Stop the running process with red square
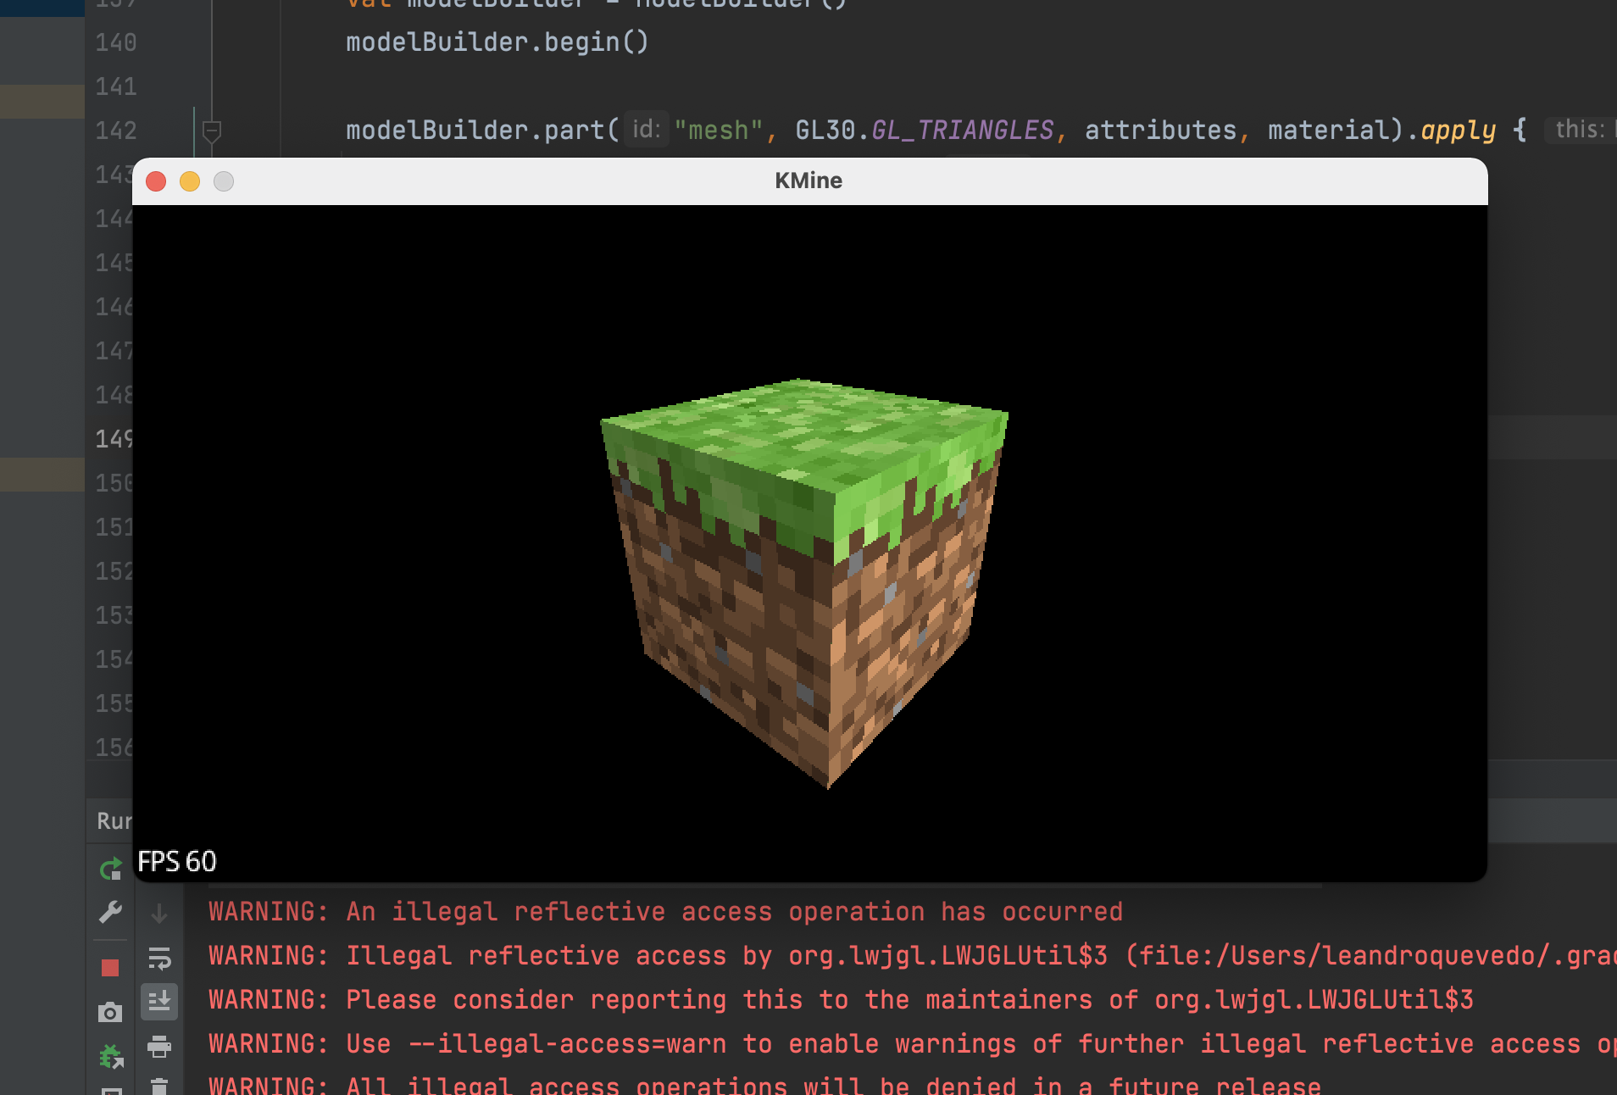 (x=110, y=968)
